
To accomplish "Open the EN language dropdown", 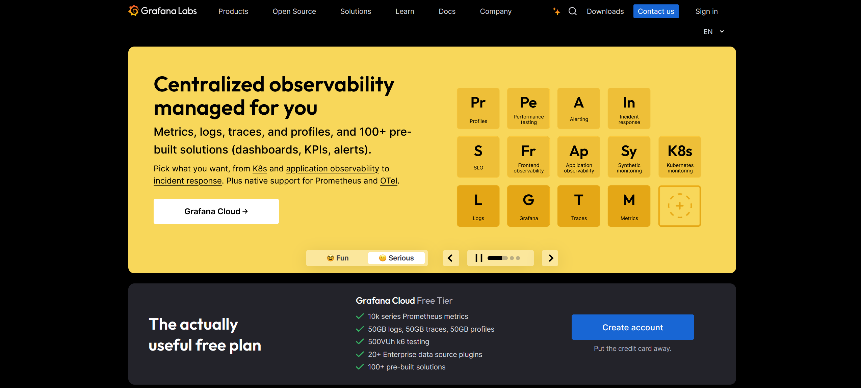I will pos(713,32).
